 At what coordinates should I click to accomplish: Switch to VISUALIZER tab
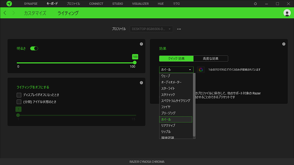click(x=140, y=4)
